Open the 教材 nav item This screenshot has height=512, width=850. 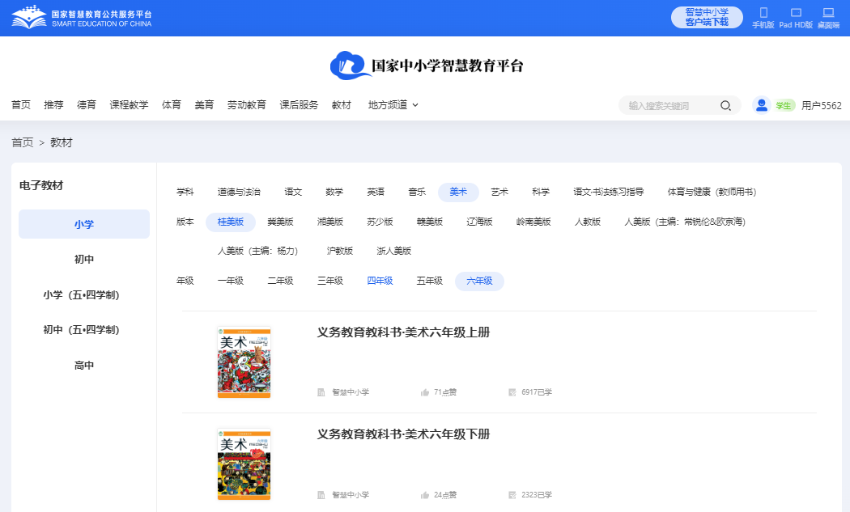coord(342,105)
